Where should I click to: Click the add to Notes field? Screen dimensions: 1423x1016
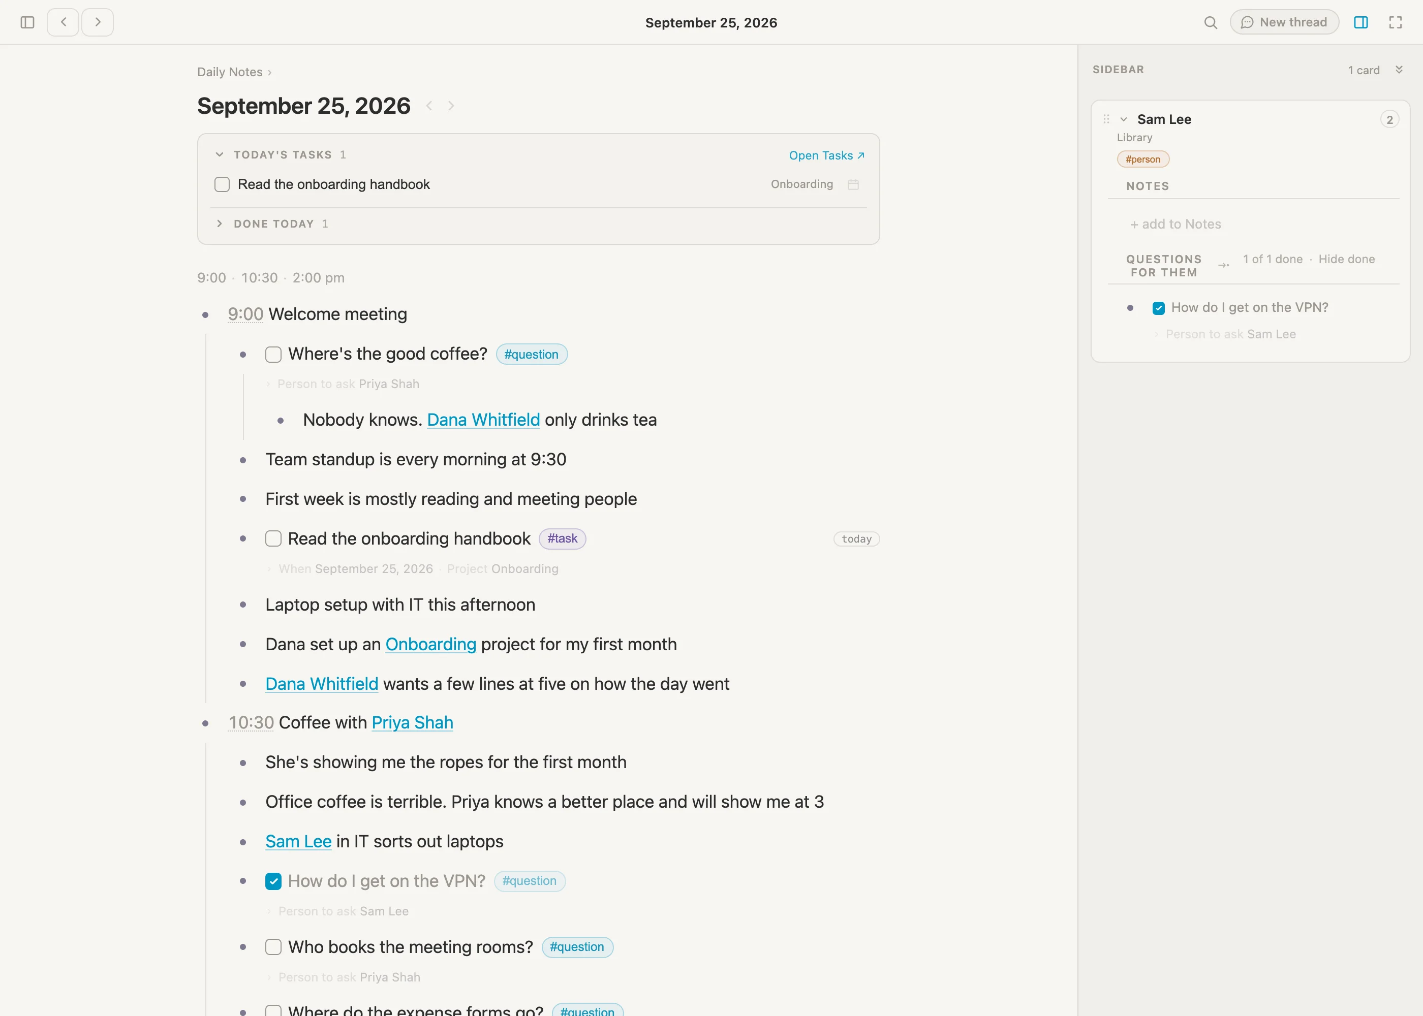tap(1175, 224)
